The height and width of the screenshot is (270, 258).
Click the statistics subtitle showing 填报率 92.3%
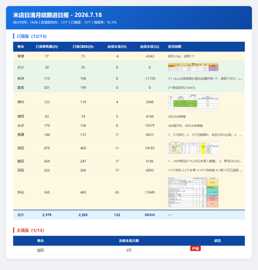point(65,22)
